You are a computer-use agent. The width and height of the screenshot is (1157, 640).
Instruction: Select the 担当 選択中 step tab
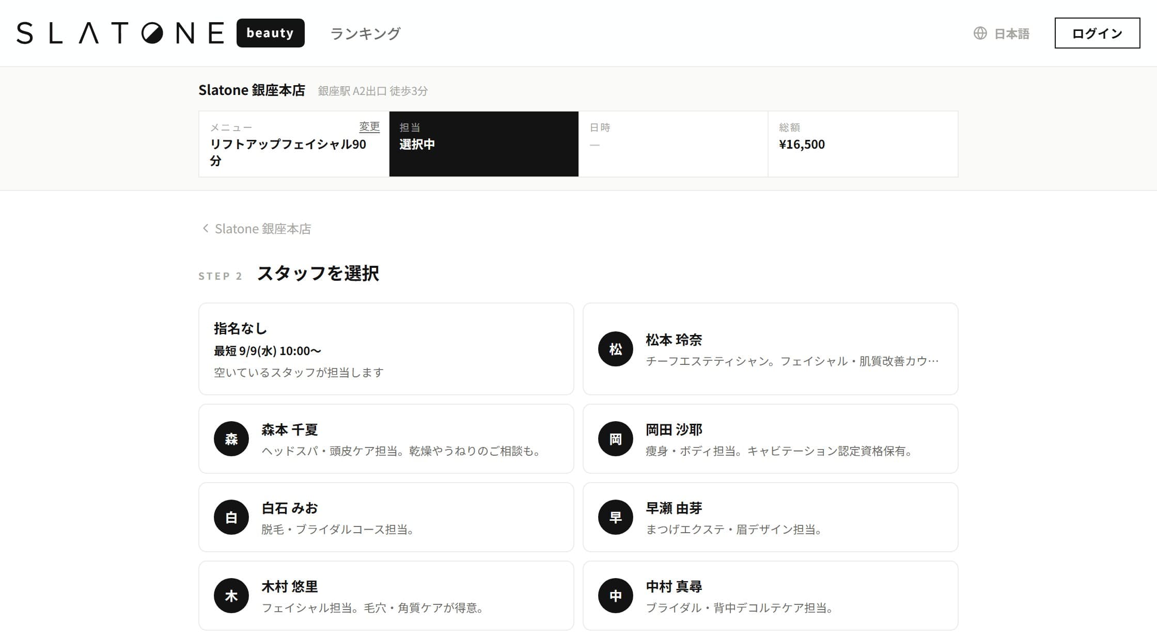tap(483, 144)
